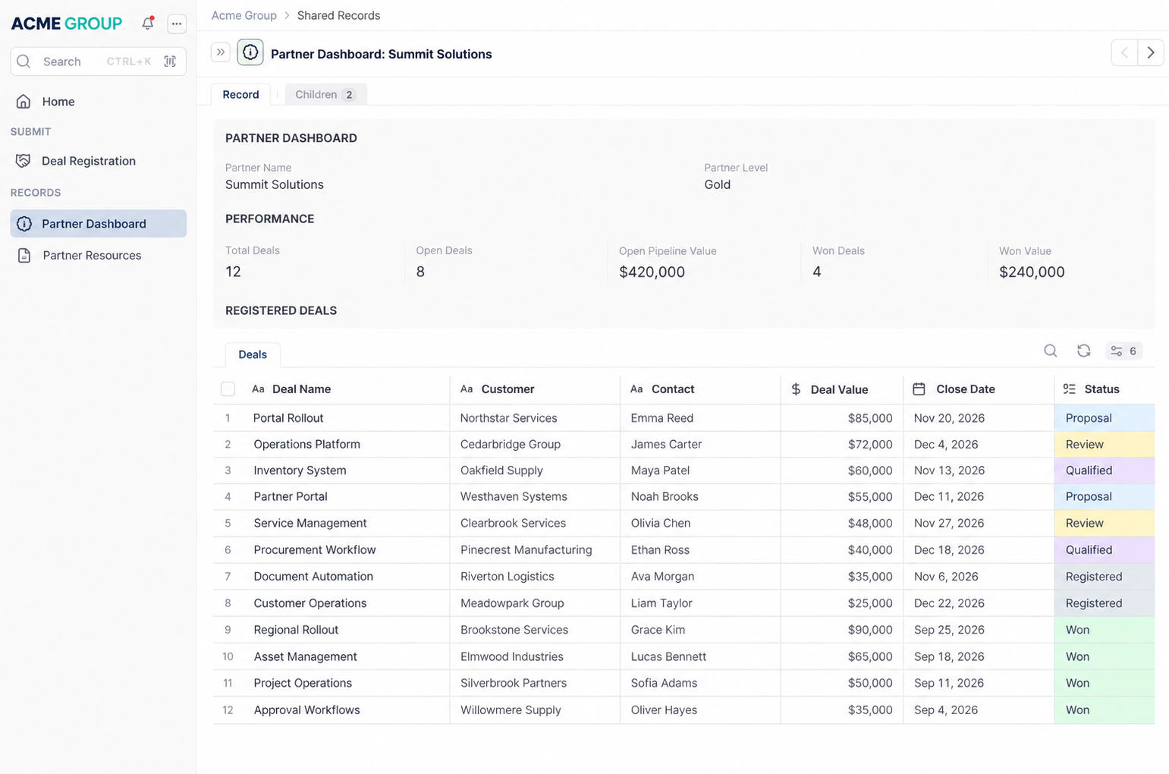Viewport: 1169px width, 774px height.
Task: Click the Ava Morgan contact cell
Action: click(700, 577)
